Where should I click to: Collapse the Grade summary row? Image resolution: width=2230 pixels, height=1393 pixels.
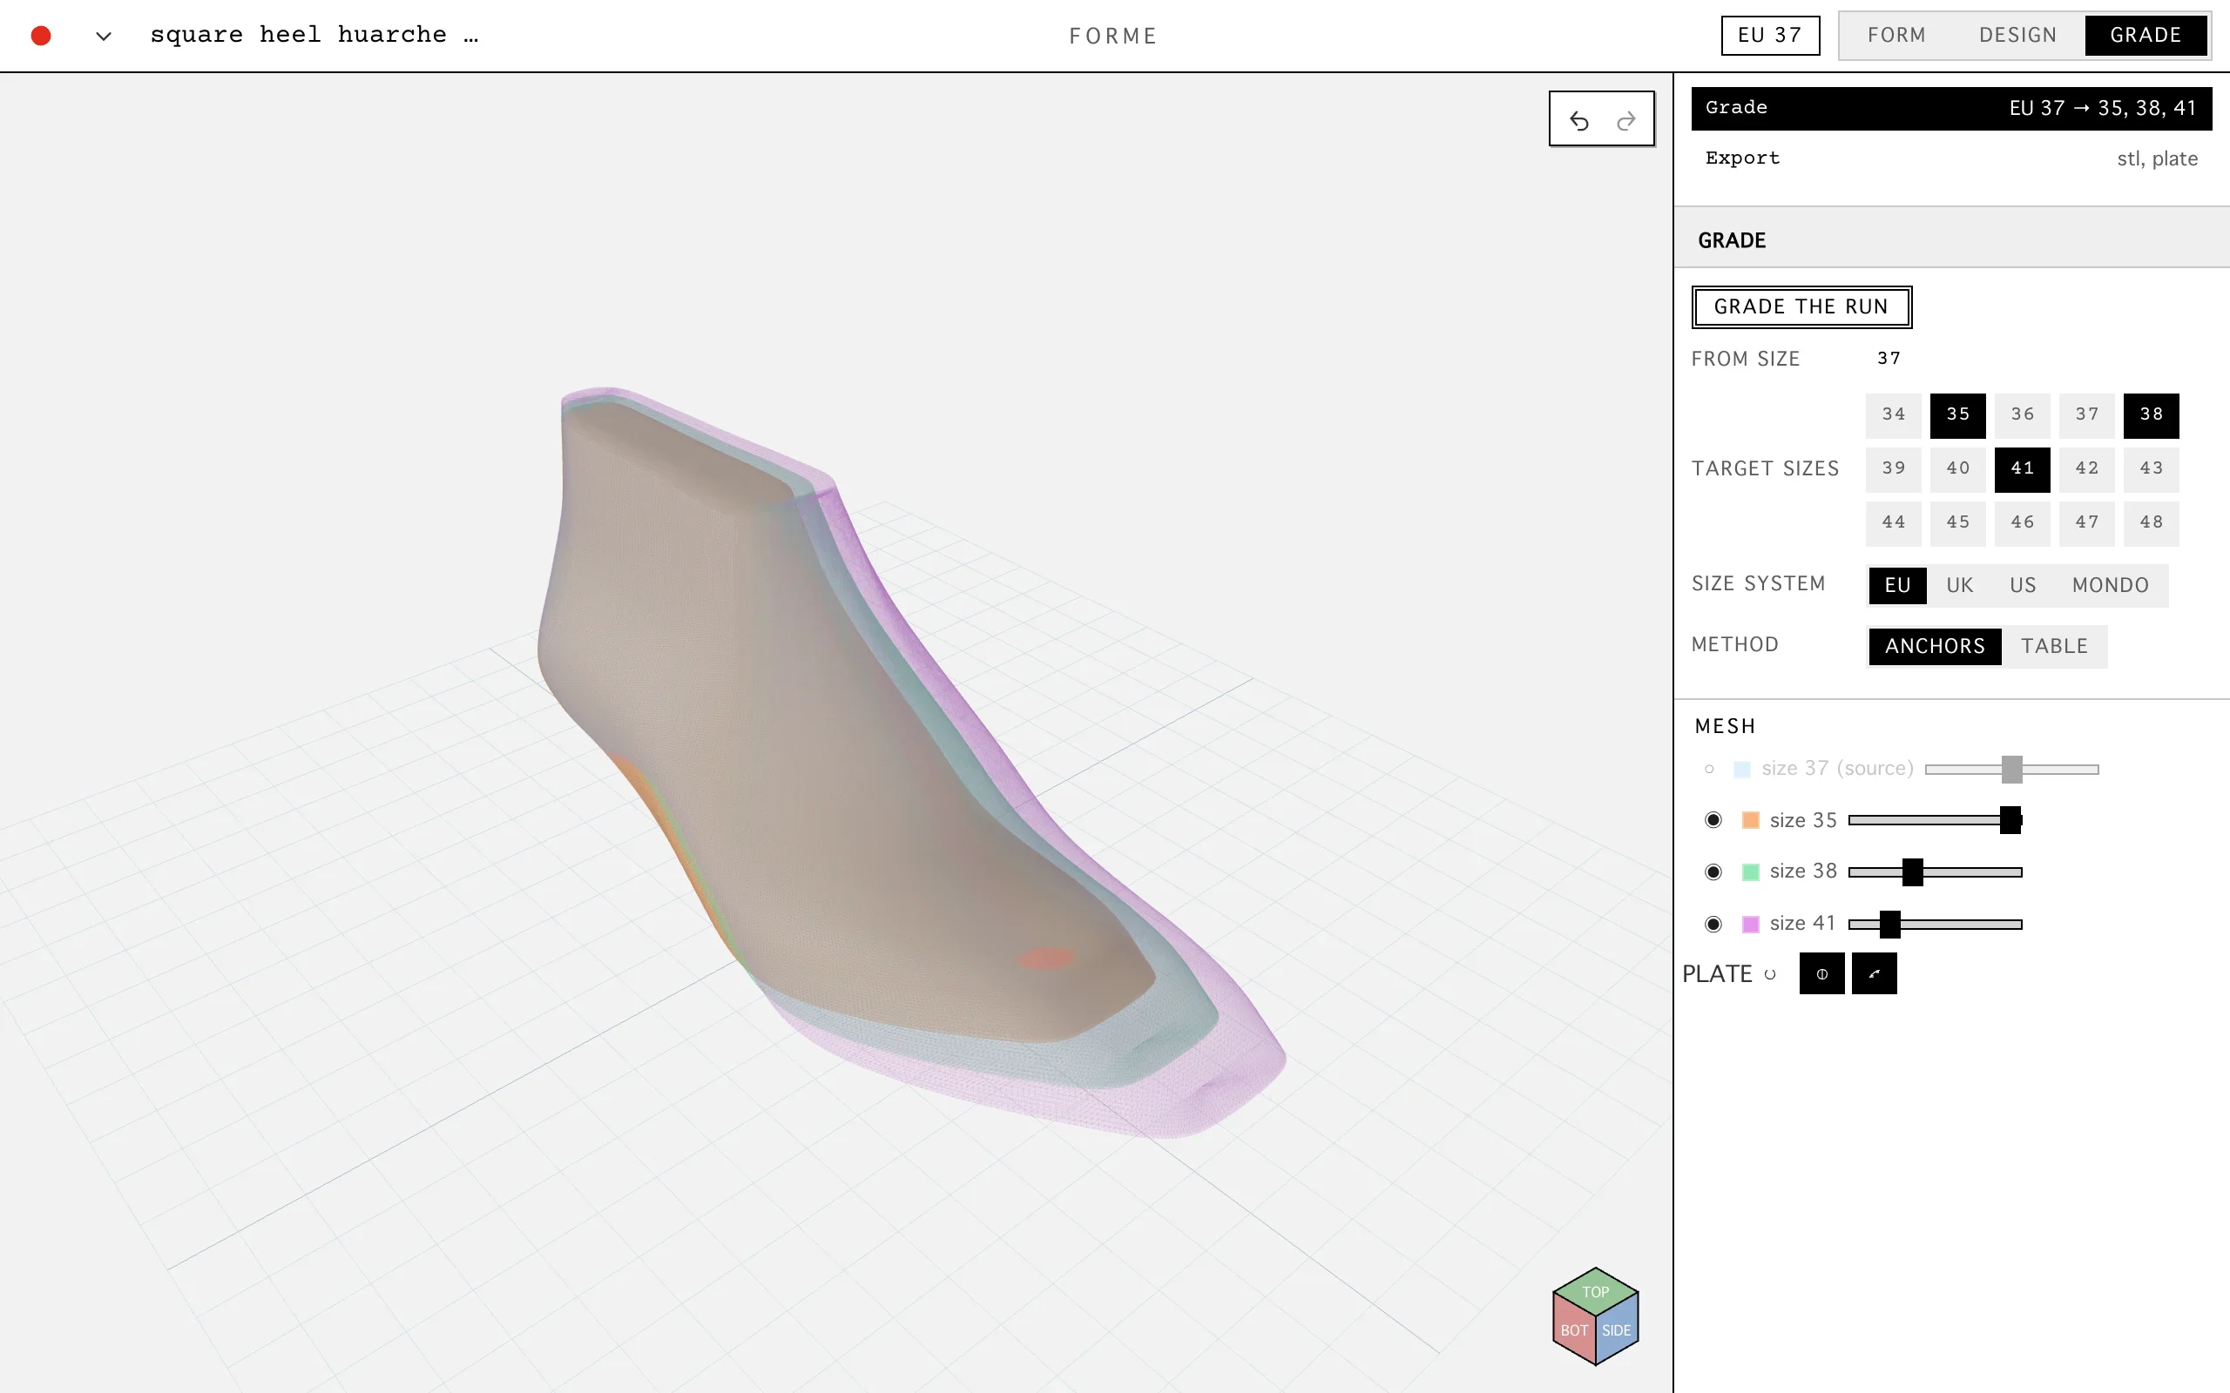click(x=1952, y=108)
